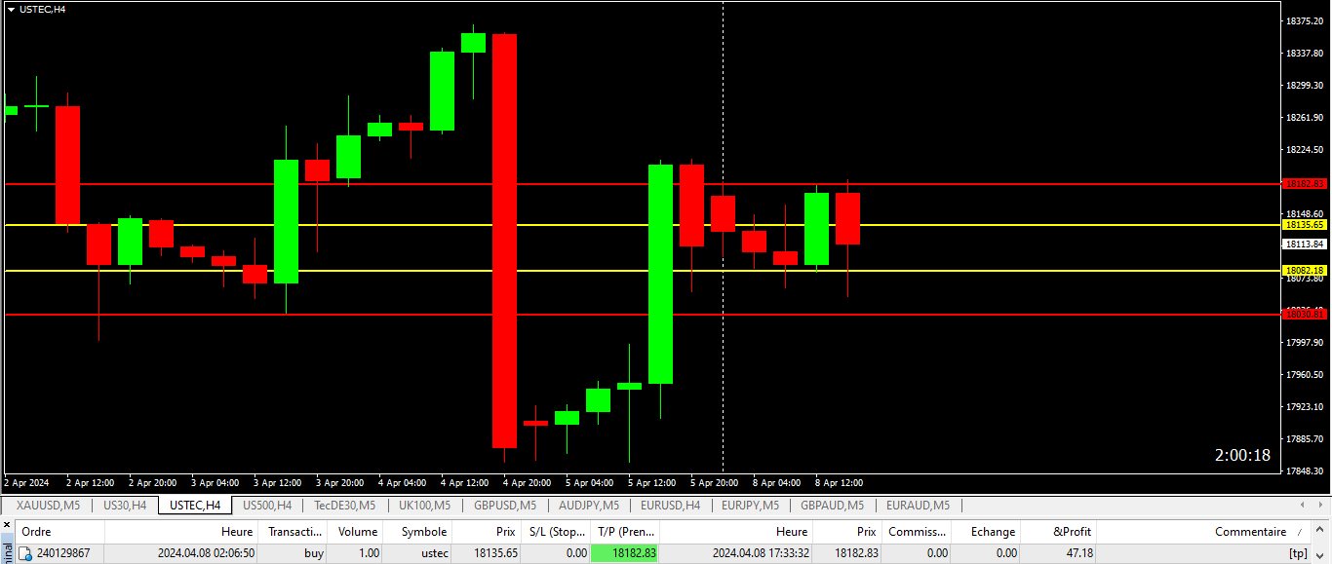Sort by the Commentaire column header

[x=1250, y=532]
